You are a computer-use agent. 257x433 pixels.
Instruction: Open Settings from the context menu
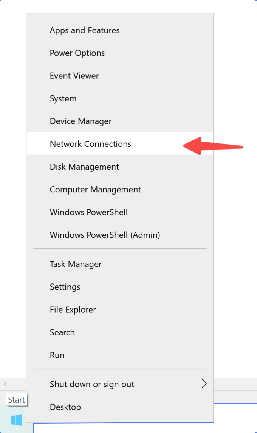click(65, 287)
